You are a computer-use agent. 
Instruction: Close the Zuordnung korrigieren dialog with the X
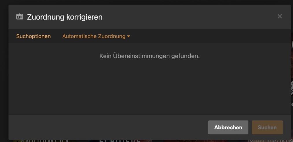[279, 16]
